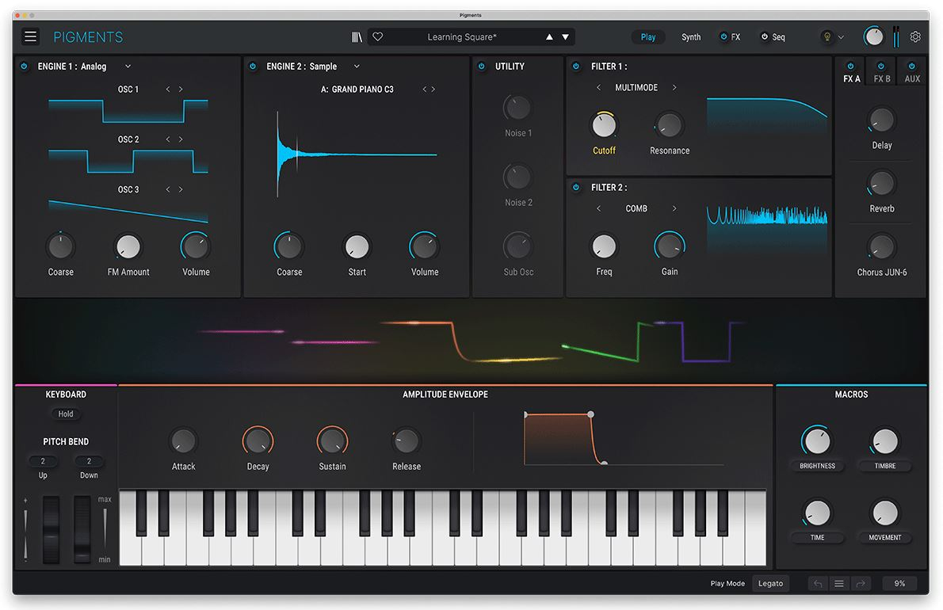Image resolution: width=943 pixels, height=610 pixels.
Task: Click the undo arrow icon
Action: [x=818, y=584]
